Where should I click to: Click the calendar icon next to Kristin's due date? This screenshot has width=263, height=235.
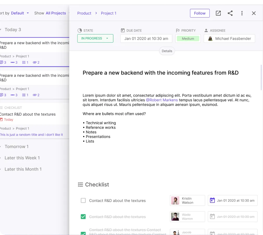212,200
